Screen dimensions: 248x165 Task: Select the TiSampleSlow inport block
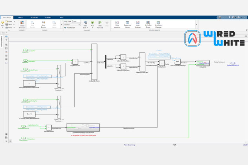pos(23,138)
